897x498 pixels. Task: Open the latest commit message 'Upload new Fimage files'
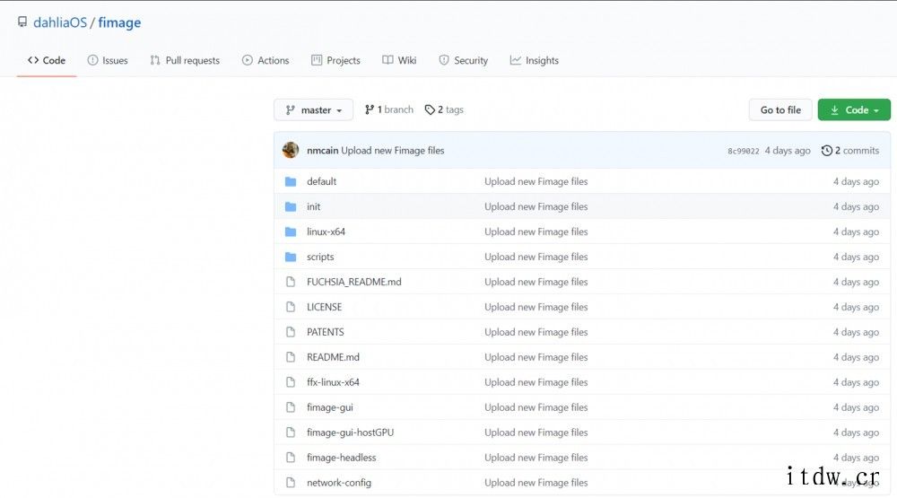point(393,151)
